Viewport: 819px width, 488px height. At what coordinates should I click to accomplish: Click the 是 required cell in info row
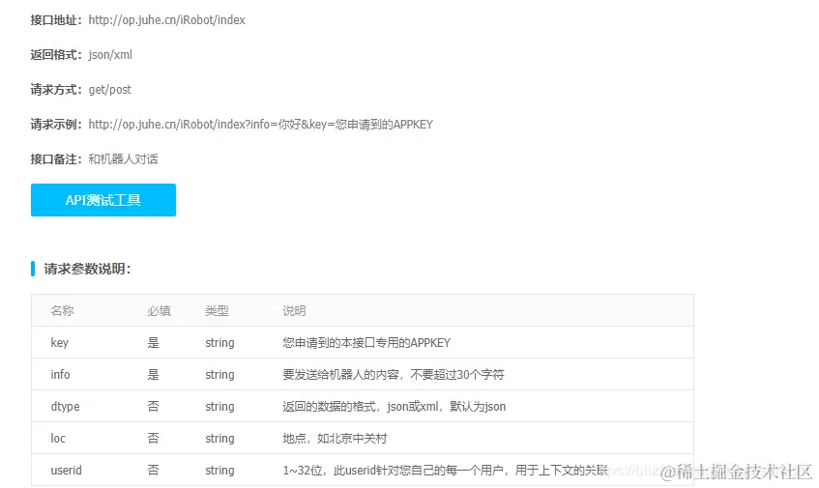pos(153,375)
